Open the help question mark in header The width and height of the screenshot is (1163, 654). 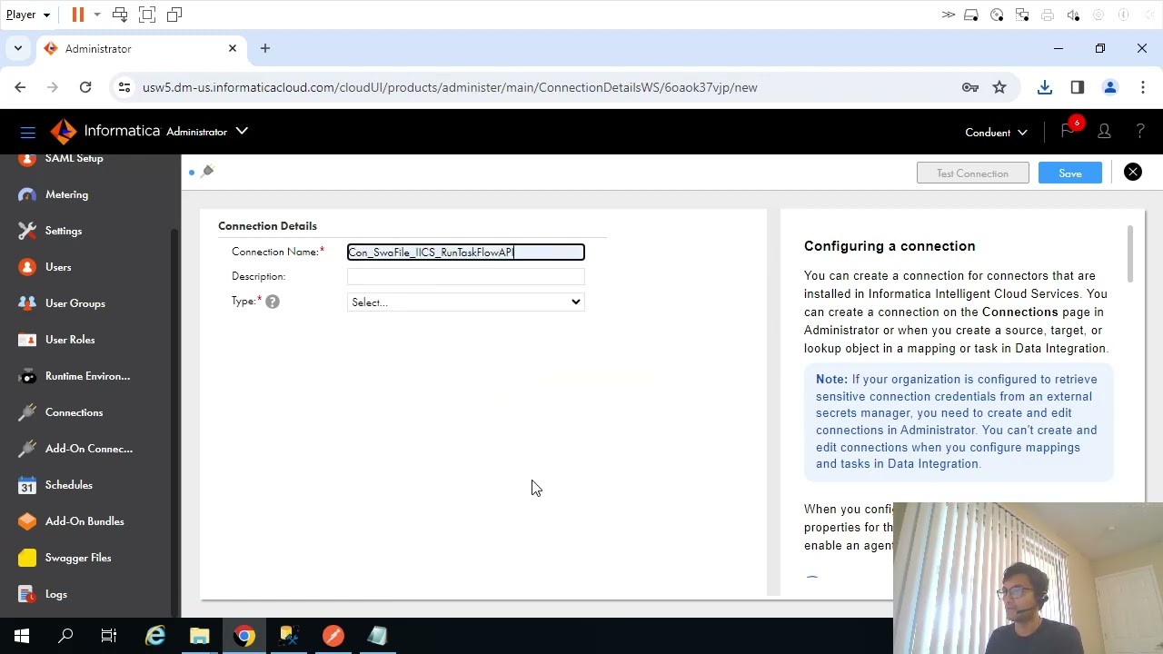1140,132
